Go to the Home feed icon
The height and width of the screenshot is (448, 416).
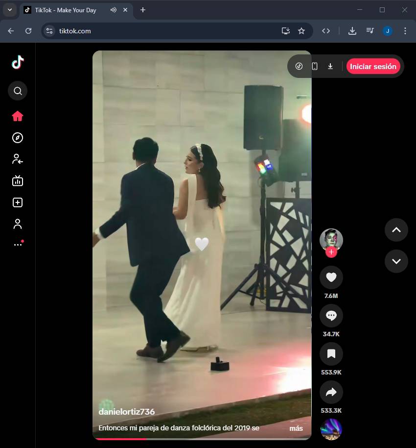tap(18, 116)
